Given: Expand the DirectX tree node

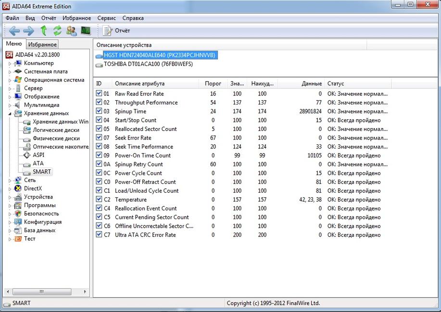Looking at the screenshot, I should tap(10, 189).
